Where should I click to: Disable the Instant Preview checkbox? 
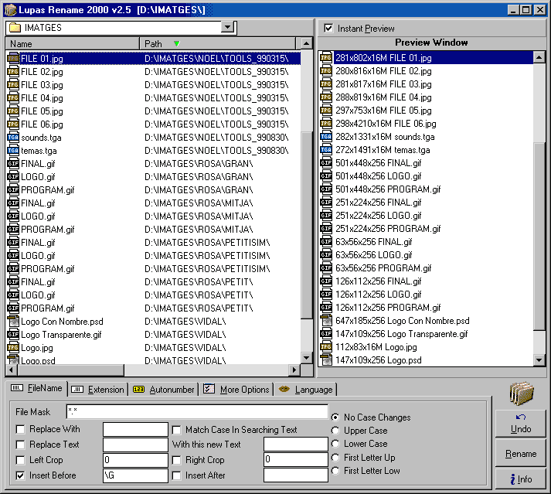point(328,29)
